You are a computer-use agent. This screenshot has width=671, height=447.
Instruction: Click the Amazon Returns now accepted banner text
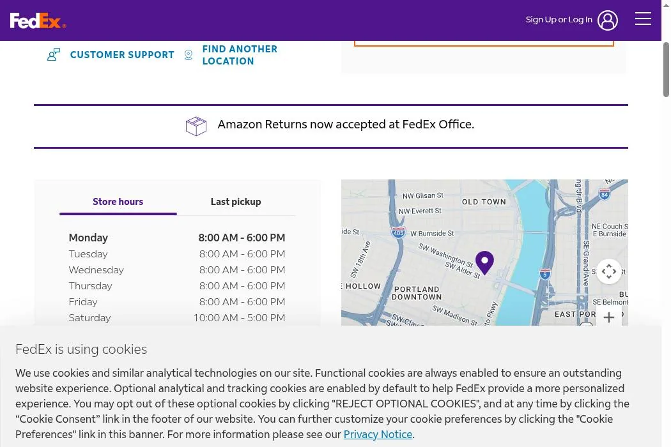[346, 125]
